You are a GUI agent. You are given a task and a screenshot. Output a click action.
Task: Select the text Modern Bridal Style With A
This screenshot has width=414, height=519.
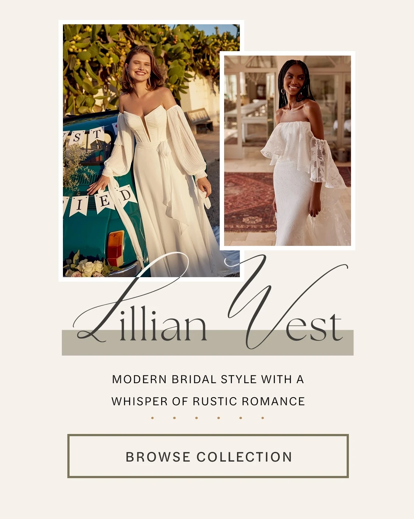point(208,379)
